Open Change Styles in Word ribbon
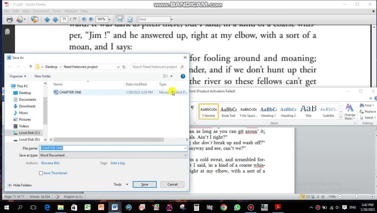This screenshot has width=377, height=213. click(x=349, y=112)
